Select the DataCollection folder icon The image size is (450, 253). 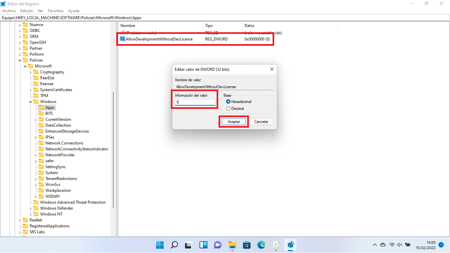pos(41,125)
